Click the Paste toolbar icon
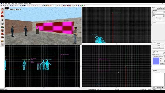The width and height of the screenshot is (165, 93). (x=44, y=6)
